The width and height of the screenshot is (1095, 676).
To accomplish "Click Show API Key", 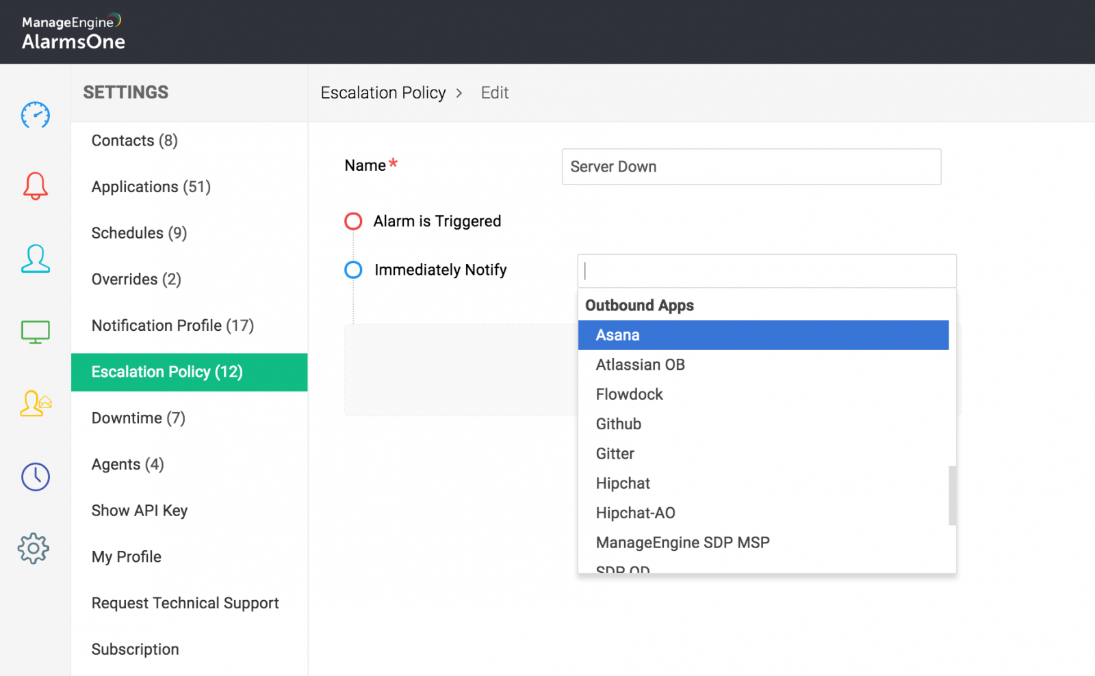I will tap(140, 511).
